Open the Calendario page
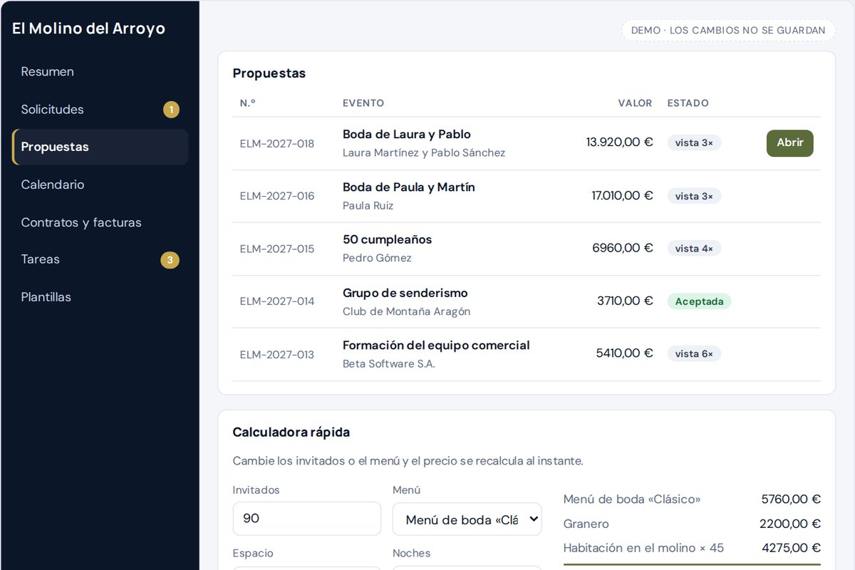 (100, 185)
